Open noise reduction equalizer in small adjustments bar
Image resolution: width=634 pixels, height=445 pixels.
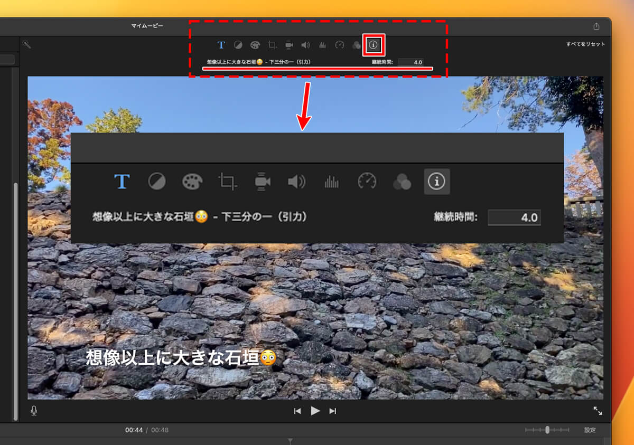[322, 45]
